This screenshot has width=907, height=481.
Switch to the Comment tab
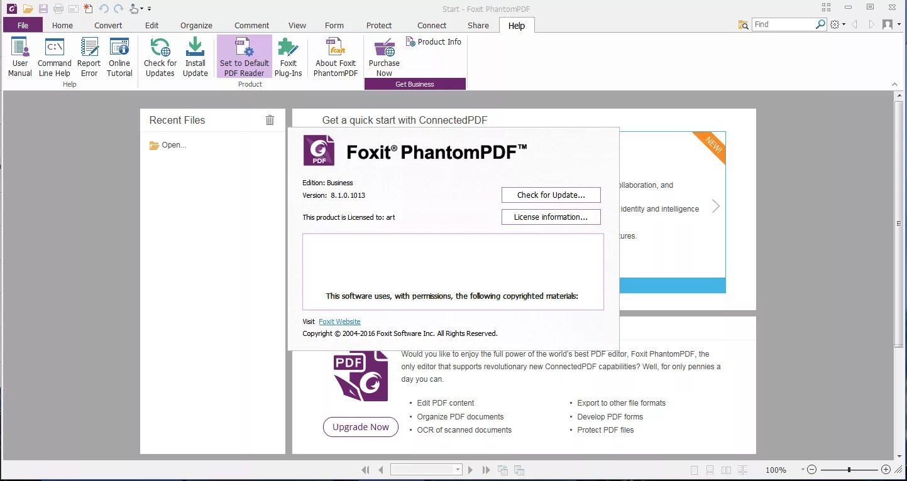(251, 25)
